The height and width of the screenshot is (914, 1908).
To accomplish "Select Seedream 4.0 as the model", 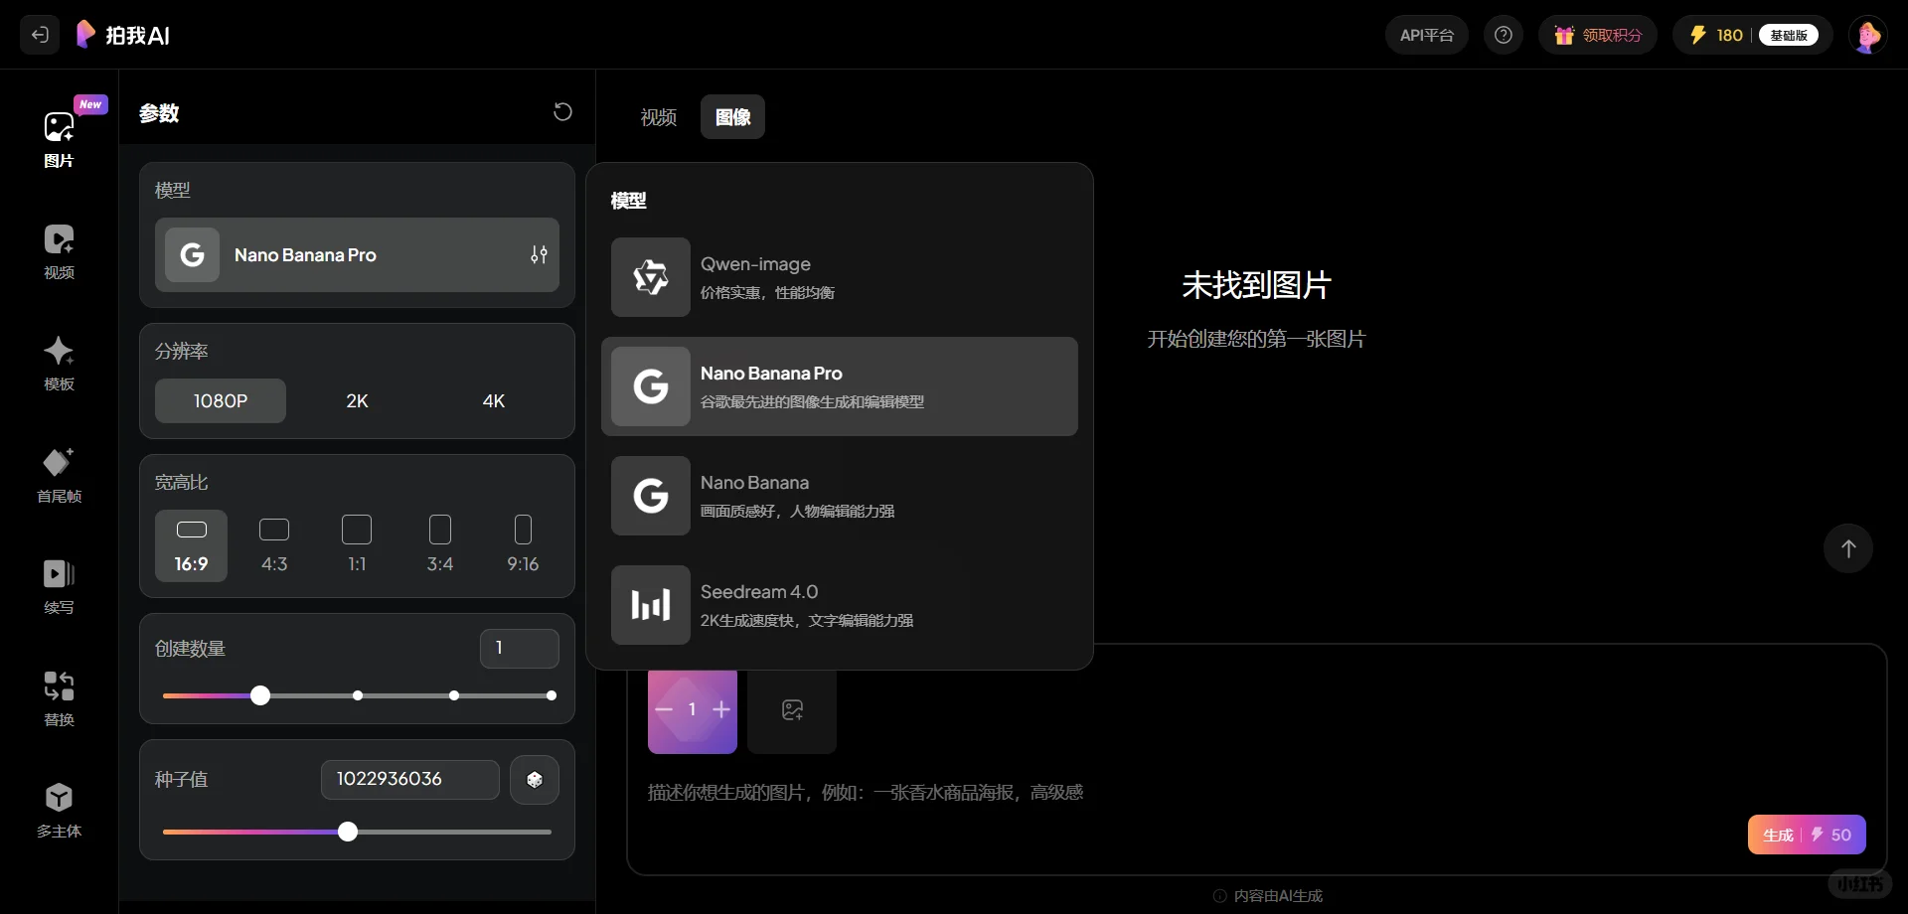I will point(840,605).
